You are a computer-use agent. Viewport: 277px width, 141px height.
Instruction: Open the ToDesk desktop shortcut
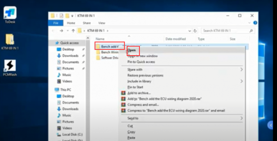[10, 15]
